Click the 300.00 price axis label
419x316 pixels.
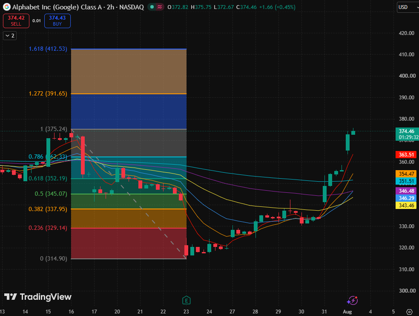coord(407,291)
